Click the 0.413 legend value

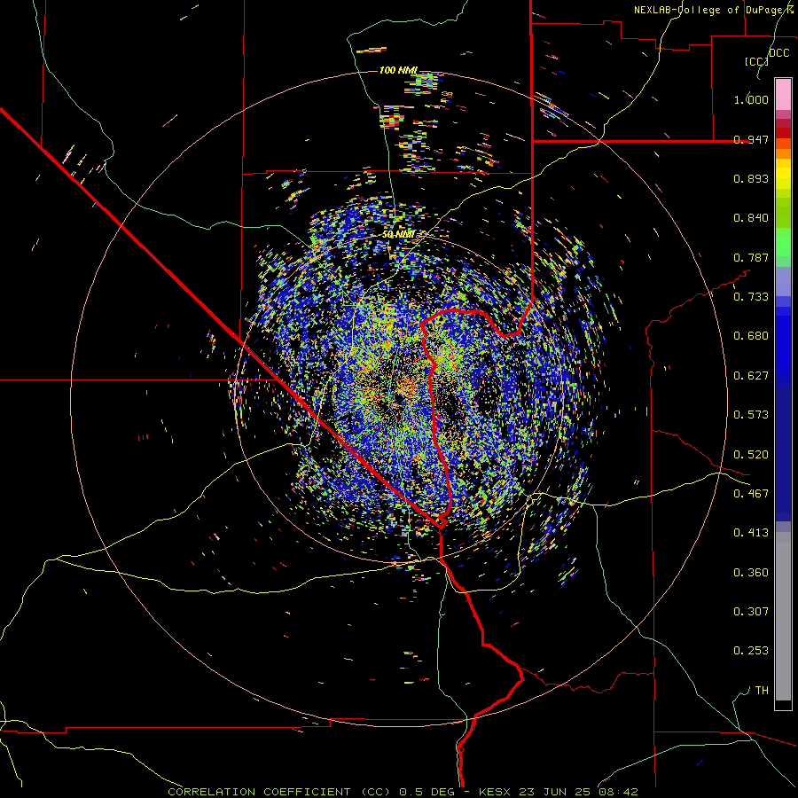[751, 533]
